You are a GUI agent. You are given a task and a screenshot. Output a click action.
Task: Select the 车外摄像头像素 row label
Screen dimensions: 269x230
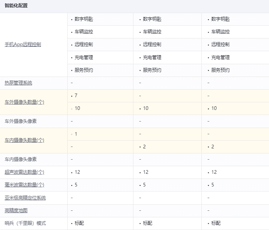(21, 121)
